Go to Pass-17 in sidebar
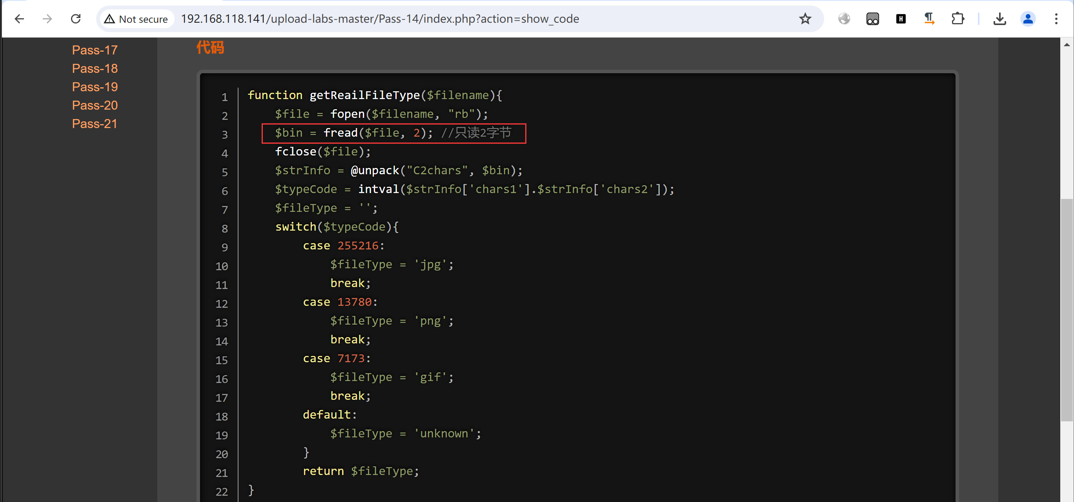1074x502 pixels. [x=95, y=50]
